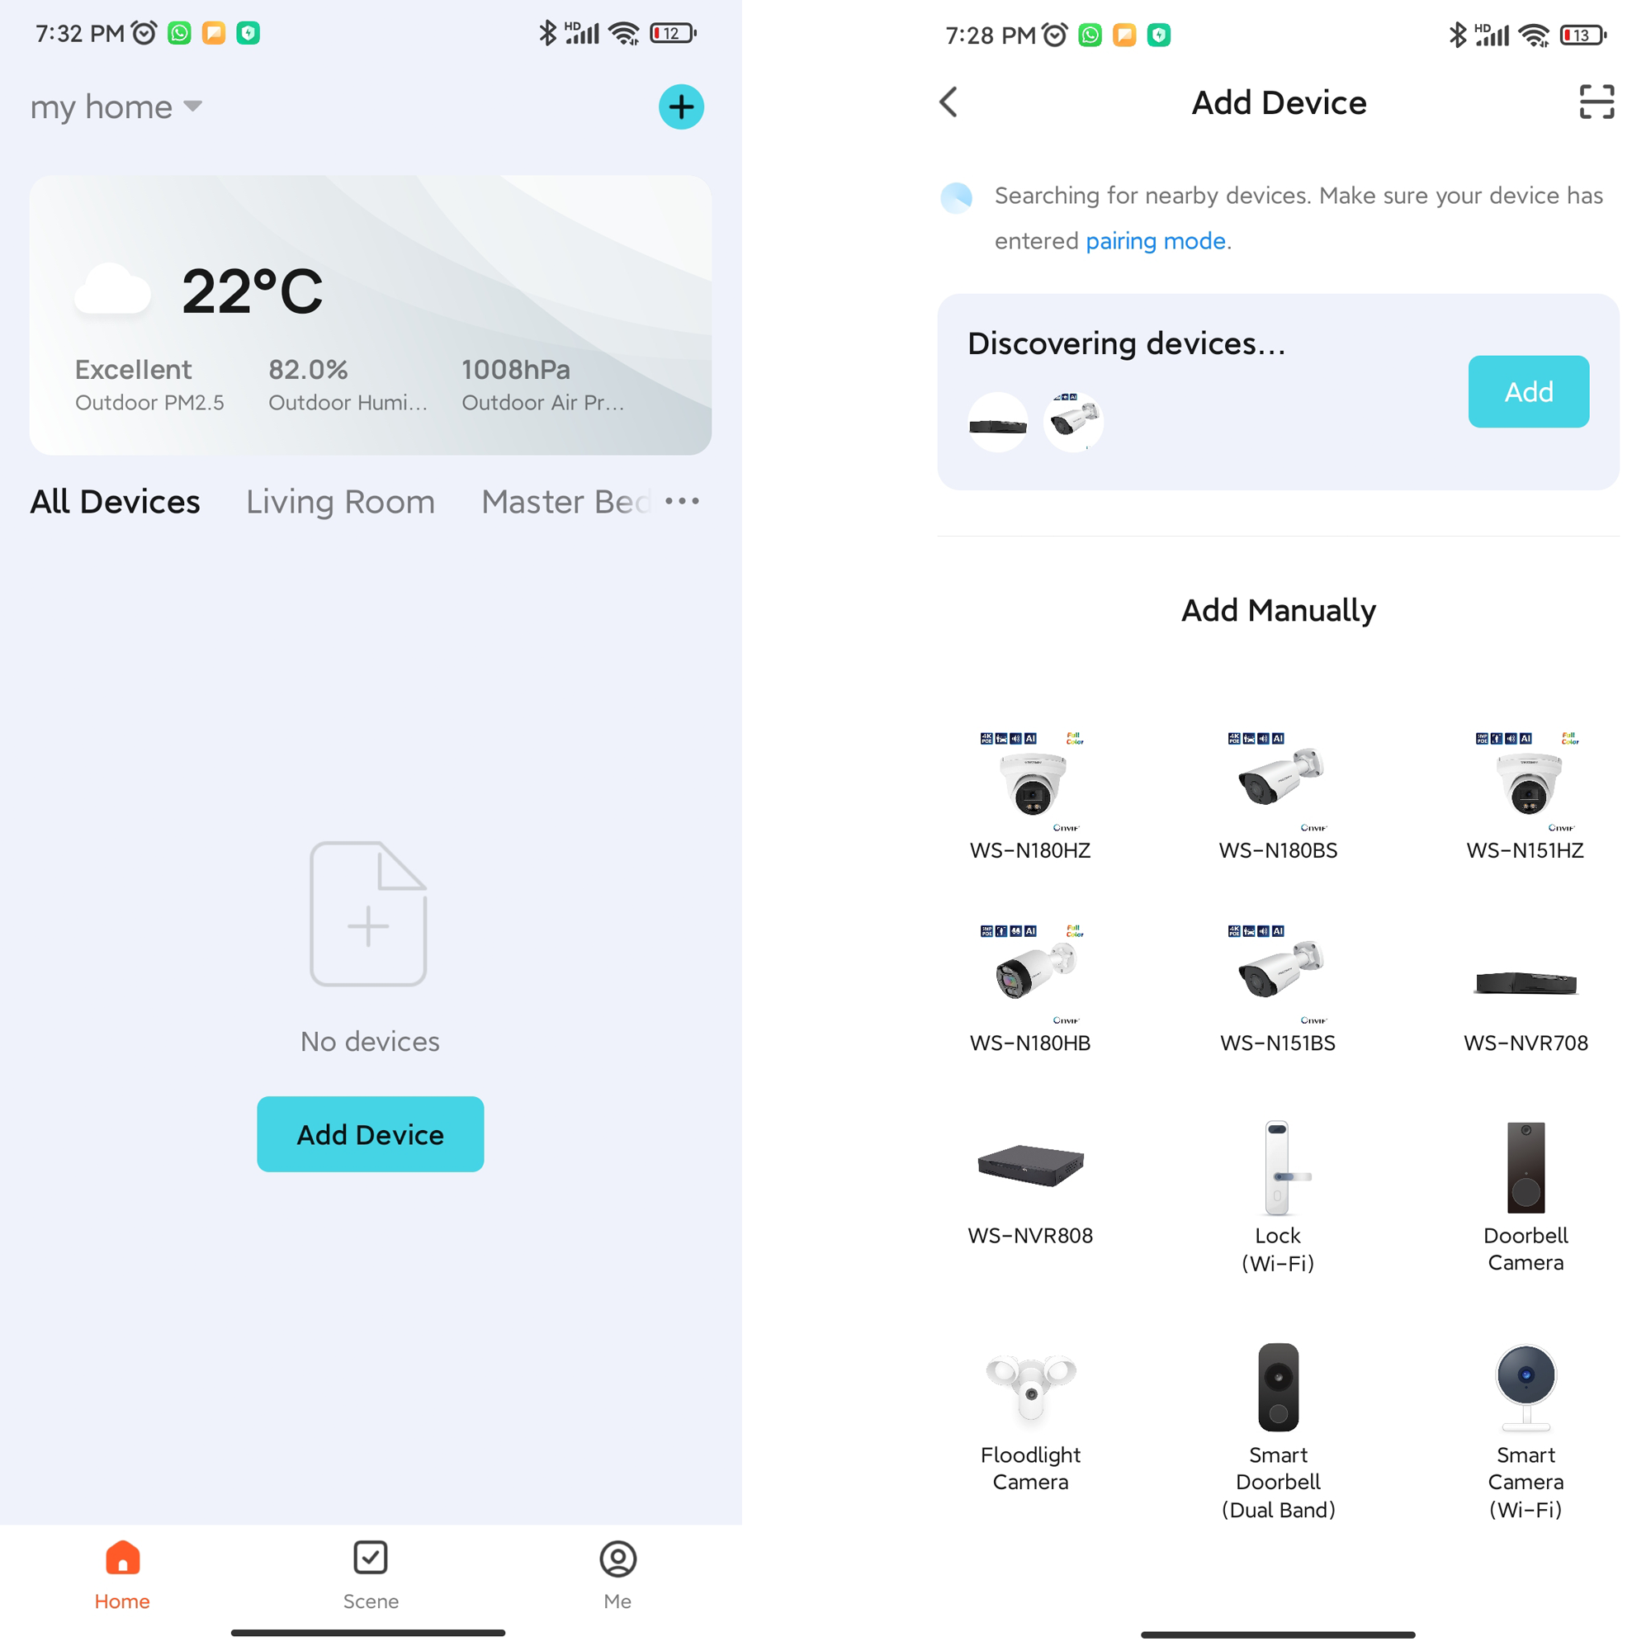The height and width of the screenshot is (1651, 1651).
Task: Go back using the left arrow icon
Action: [948, 102]
